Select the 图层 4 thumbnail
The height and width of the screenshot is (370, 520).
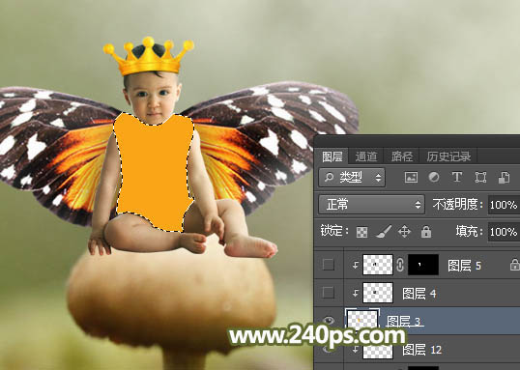click(378, 293)
